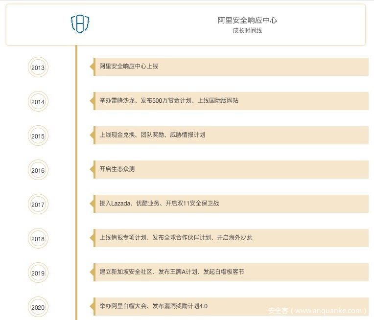Select the 2016 year marker
The image size is (374, 320).
coord(38,170)
